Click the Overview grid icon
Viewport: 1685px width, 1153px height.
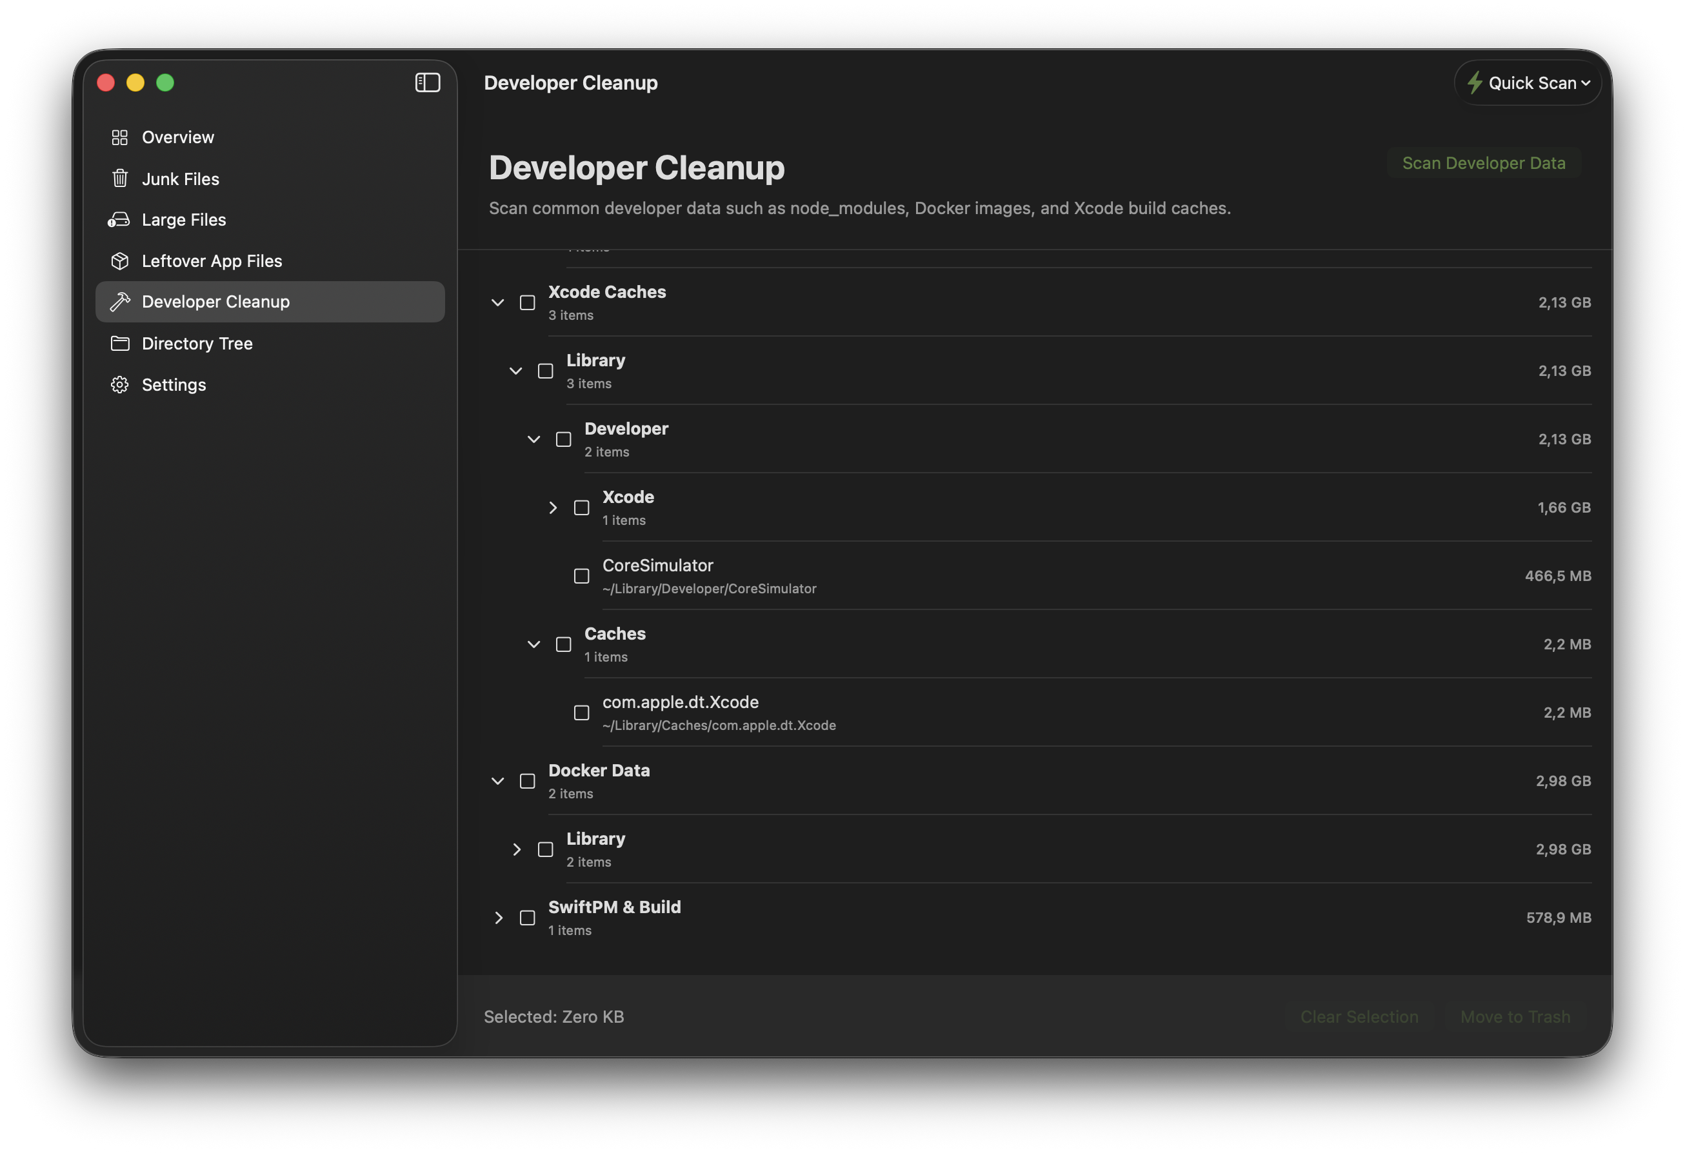(x=119, y=137)
